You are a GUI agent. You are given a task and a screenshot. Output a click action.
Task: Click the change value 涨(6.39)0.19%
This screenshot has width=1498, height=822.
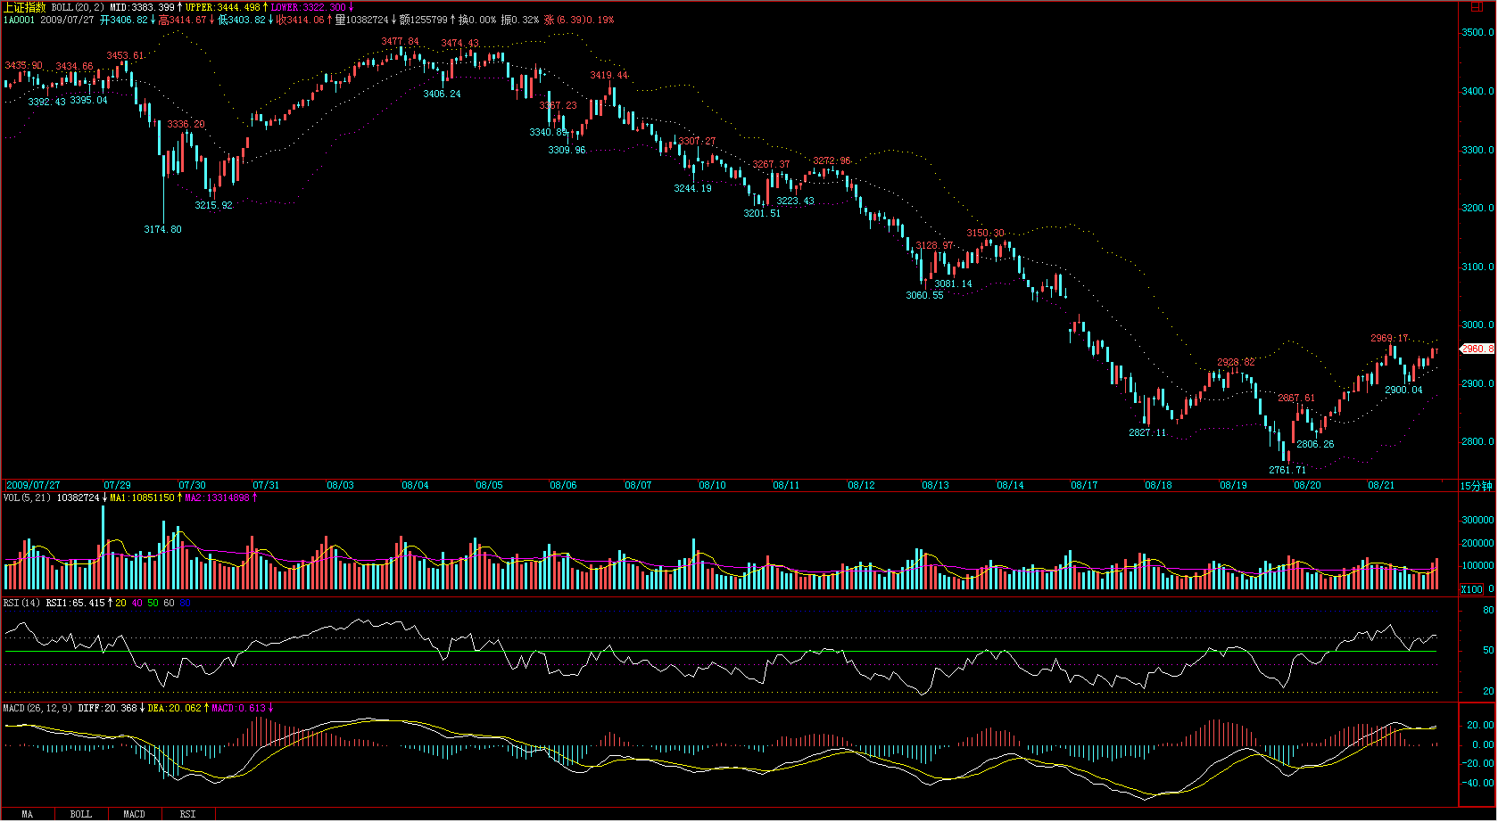579,20
